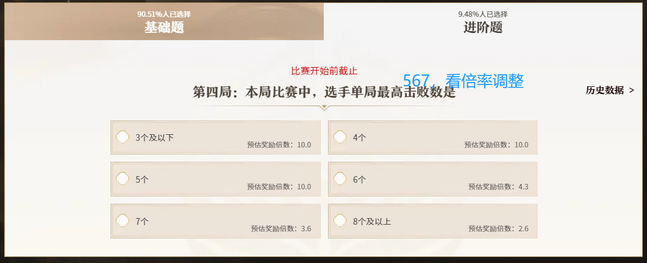Click the arrow beside 历史数据

pos(631,90)
